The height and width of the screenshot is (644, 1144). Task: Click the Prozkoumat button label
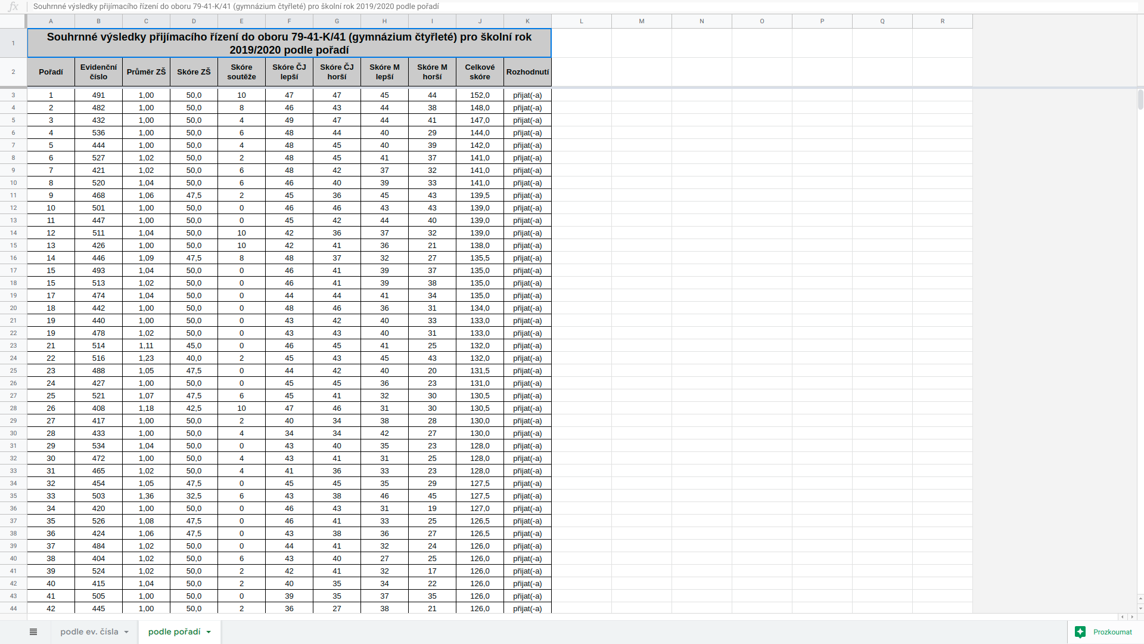1112,632
